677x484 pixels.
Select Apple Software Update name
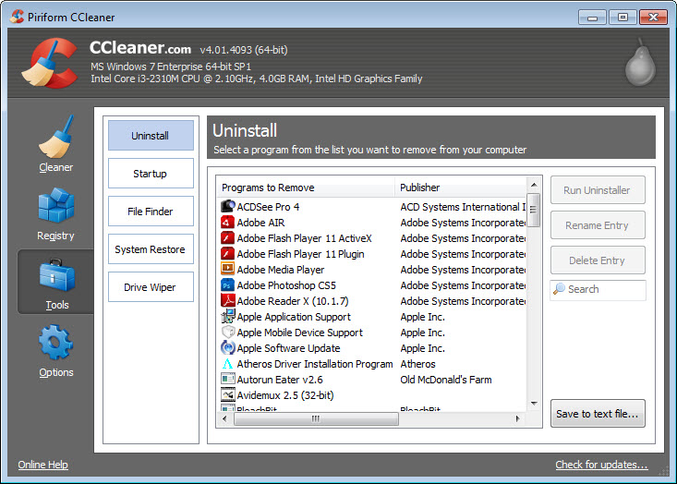click(x=288, y=348)
